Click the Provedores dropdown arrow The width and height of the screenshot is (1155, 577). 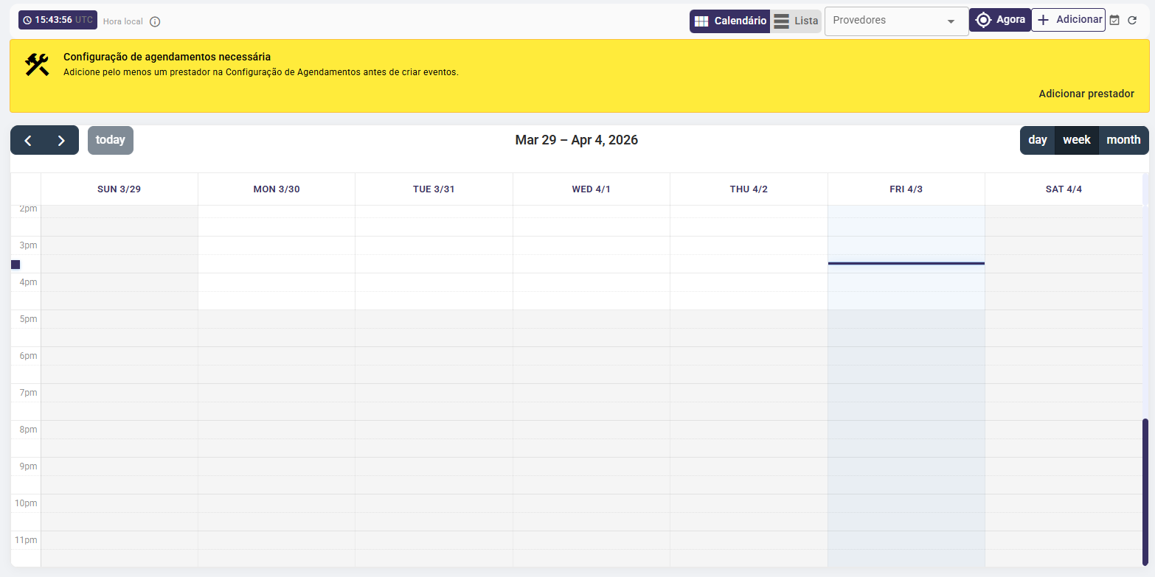pos(951,21)
